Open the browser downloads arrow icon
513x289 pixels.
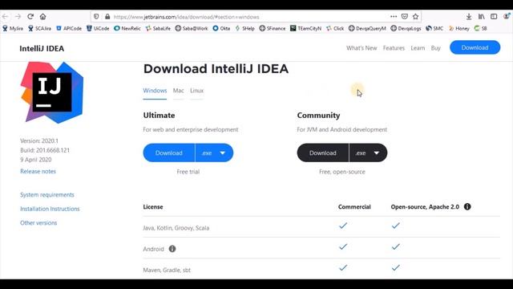tap(469, 16)
